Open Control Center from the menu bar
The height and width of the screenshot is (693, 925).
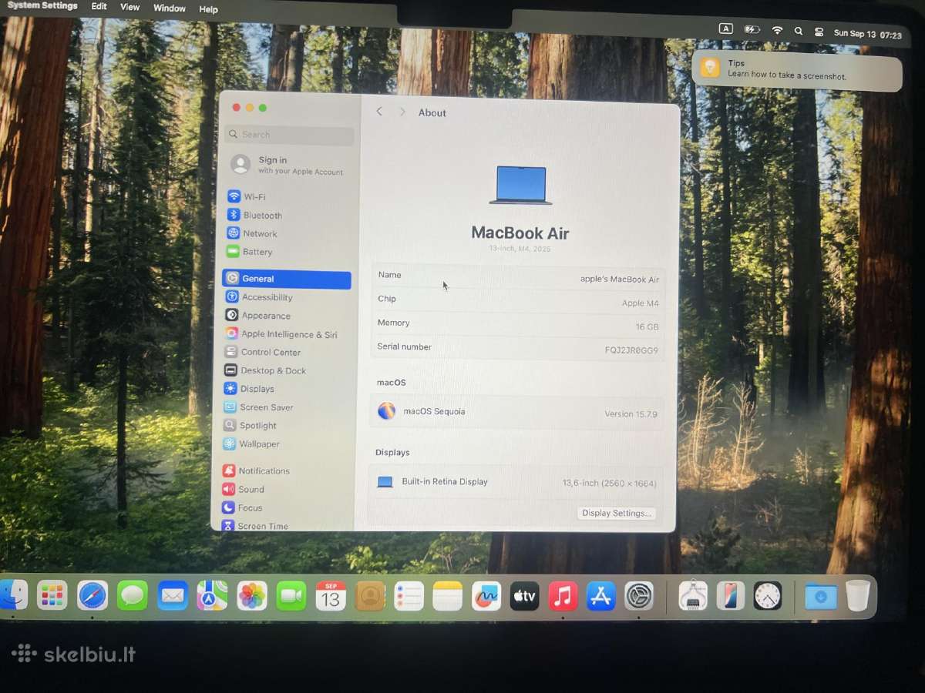click(819, 32)
